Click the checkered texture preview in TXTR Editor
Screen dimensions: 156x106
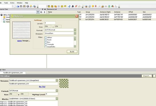64,83
